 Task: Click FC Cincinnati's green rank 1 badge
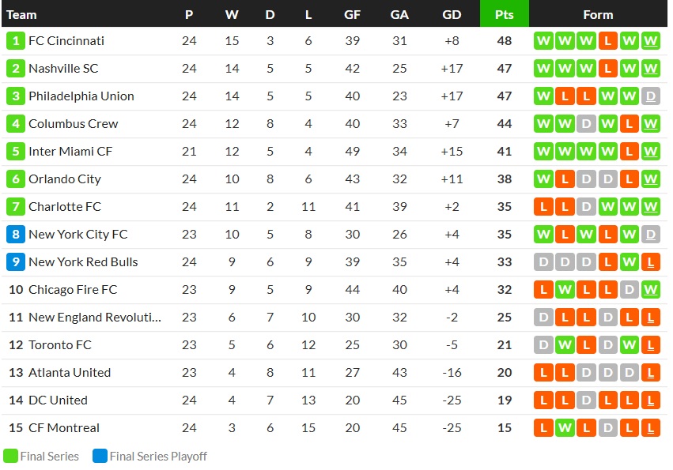(x=16, y=41)
